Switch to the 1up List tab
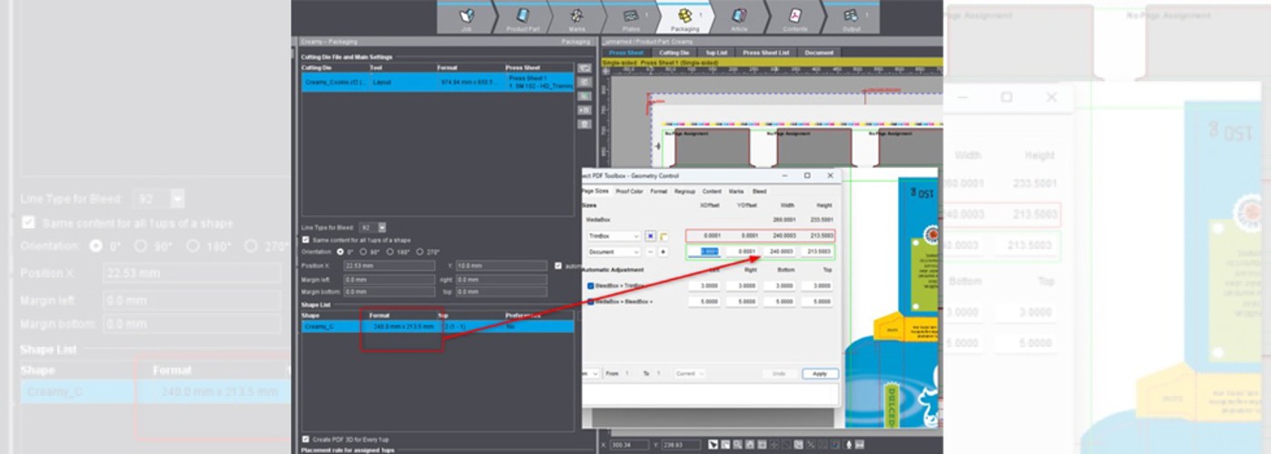This screenshot has height=454, width=1271. click(x=716, y=53)
